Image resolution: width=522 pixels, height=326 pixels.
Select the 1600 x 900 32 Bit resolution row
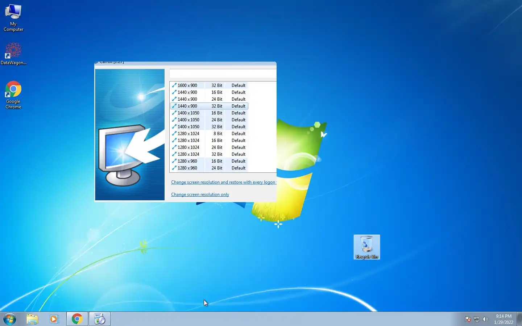click(x=209, y=85)
